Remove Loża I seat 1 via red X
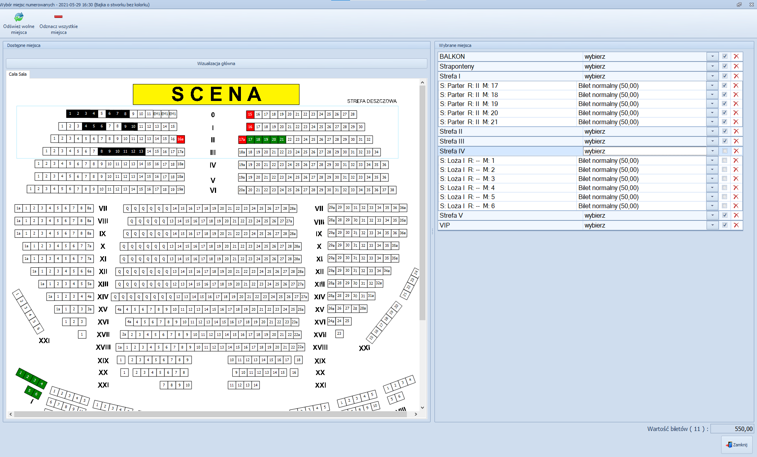Image resolution: width=757 pixels, height=457 pixels. coord(736,160)
